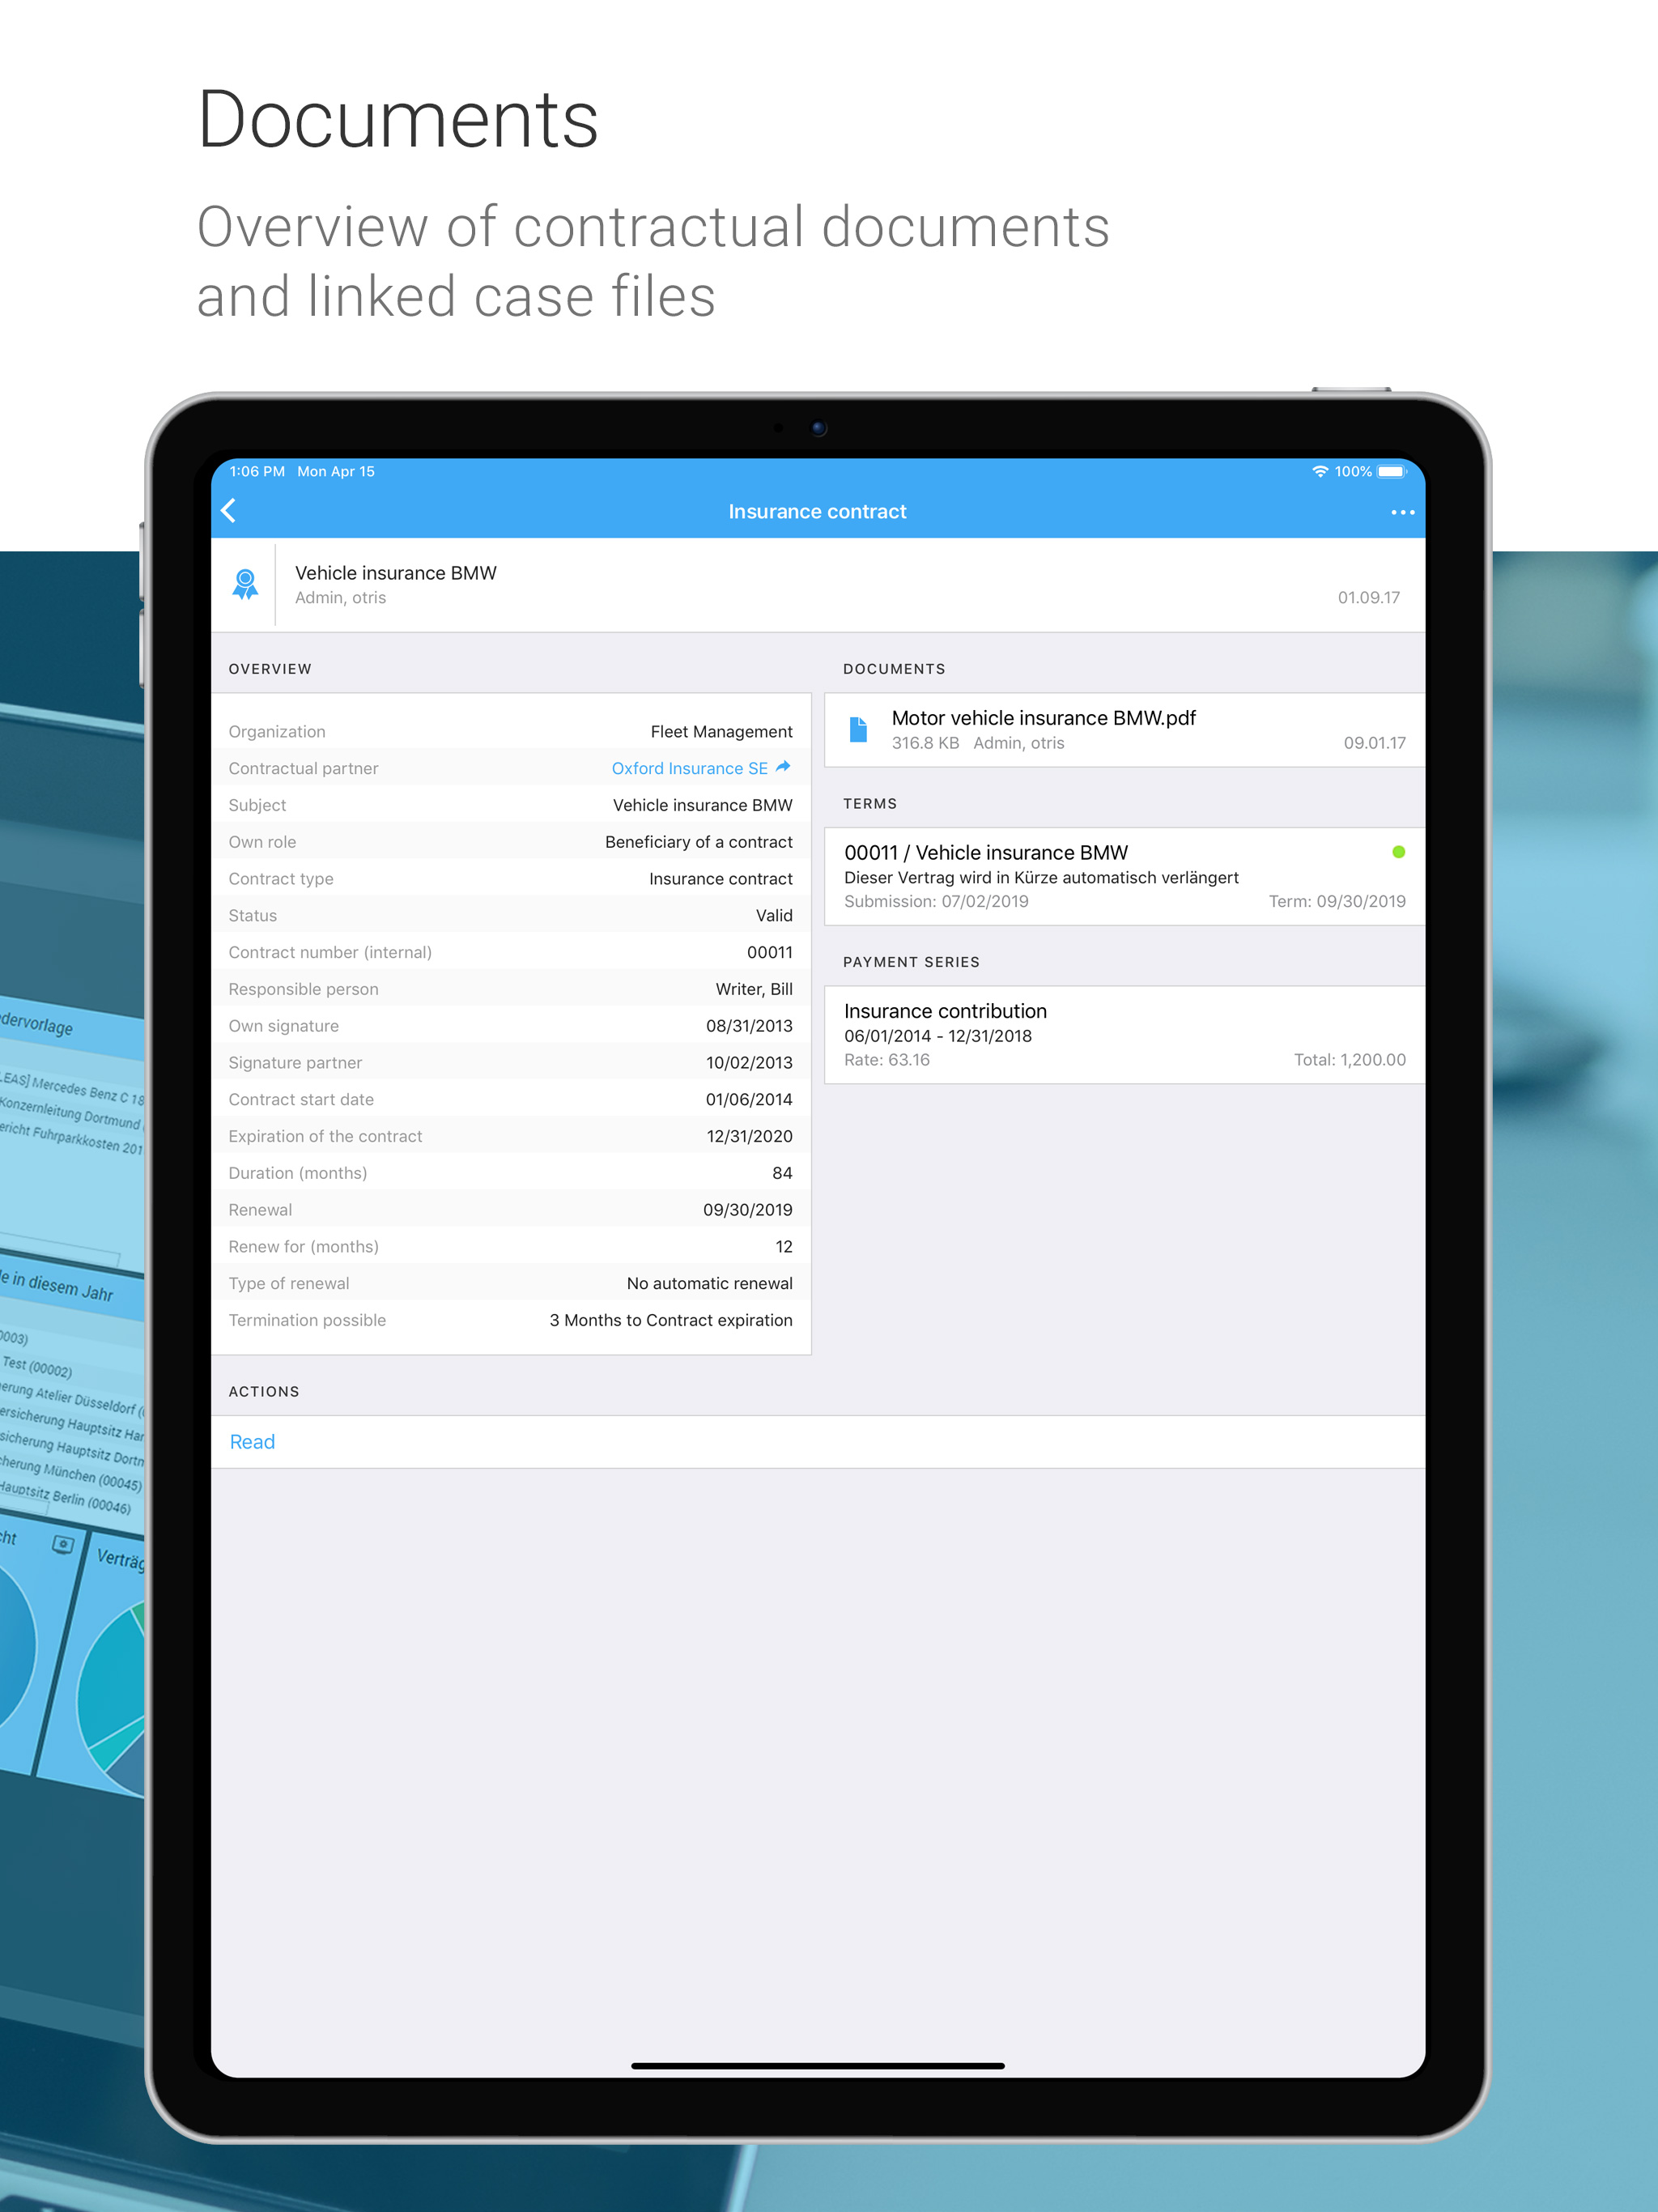This screenshot has width=1658, height=2212.
Task: Tap the home indicator bar
Action: click(817, 2065)
